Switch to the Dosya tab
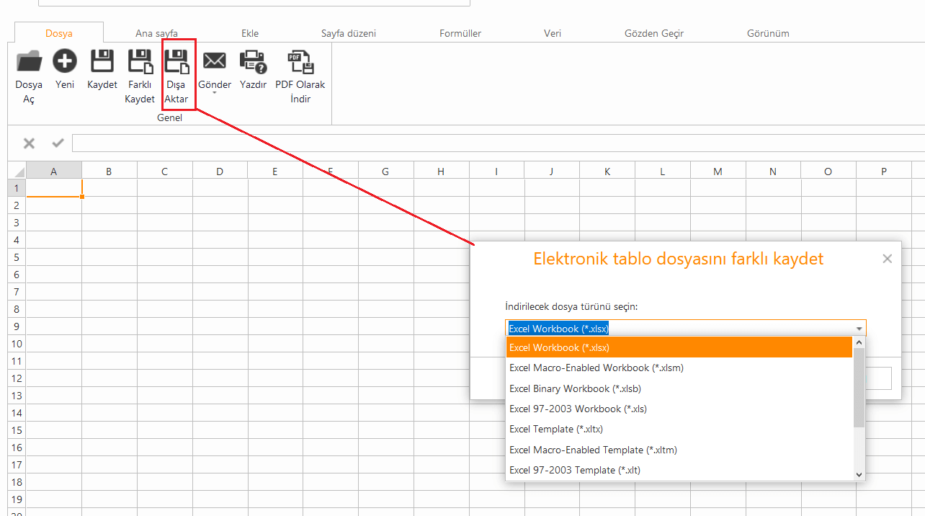Image resolution: width=925 pixels, height=516 pixels. point(59,33)
